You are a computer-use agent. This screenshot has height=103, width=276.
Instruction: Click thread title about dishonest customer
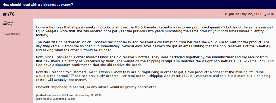[38, 5]
